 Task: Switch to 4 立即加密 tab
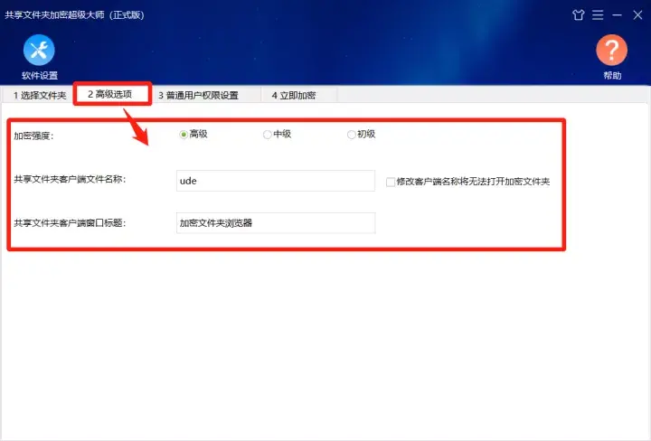point(294,96)
